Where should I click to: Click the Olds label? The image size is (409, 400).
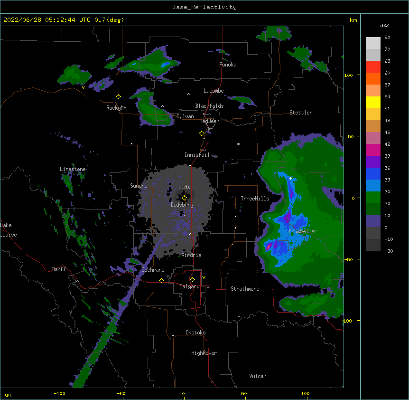click(184, 187)
